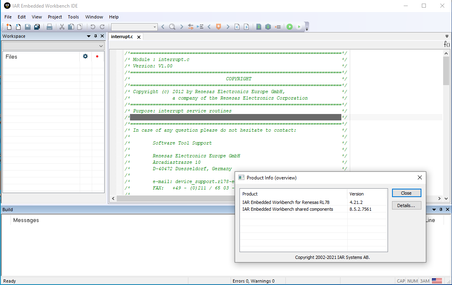Image resolution: width=452 pixels, height=285 pixels.
Task: Click the Product column header
Action: (293, 194)
